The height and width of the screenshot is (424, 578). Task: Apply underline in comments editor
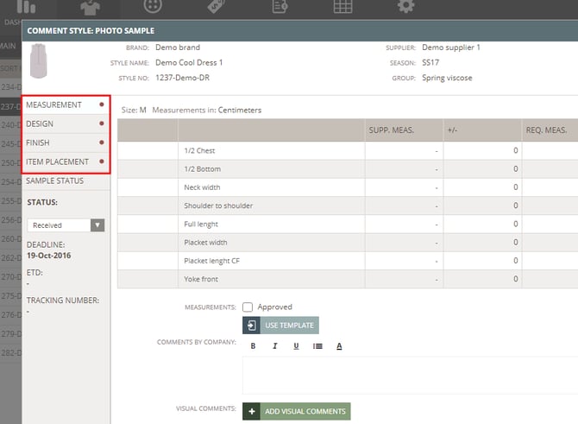coord(296,346)
